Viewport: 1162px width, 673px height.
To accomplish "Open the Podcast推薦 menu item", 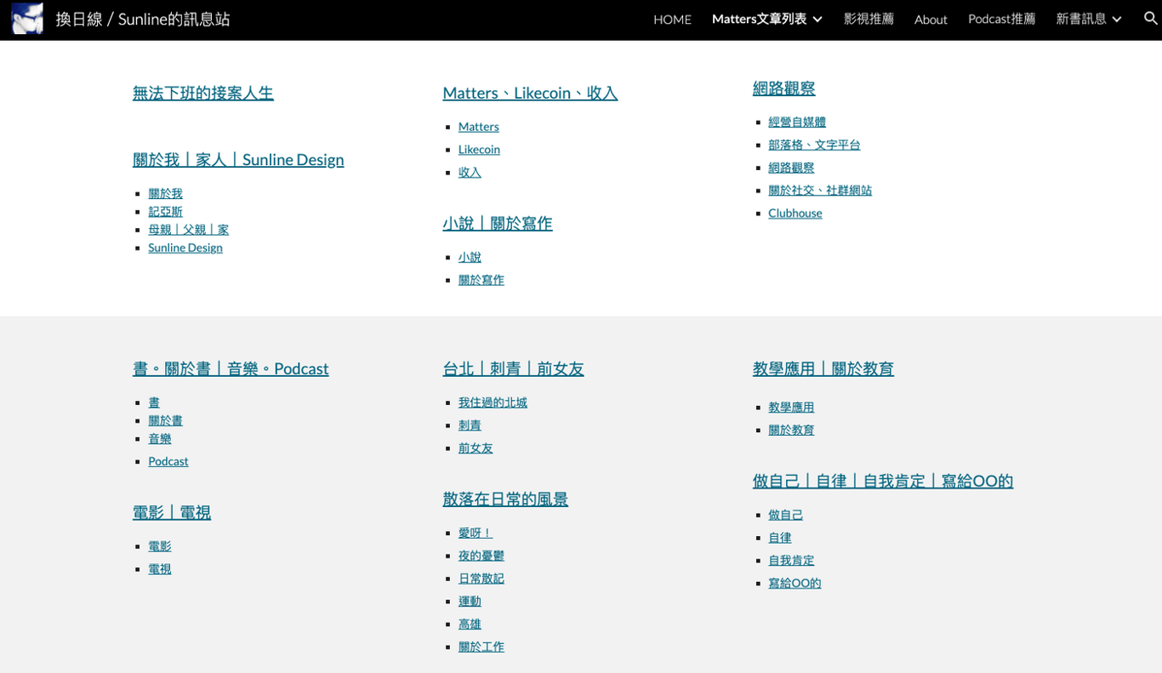I will click(1001, 19).
